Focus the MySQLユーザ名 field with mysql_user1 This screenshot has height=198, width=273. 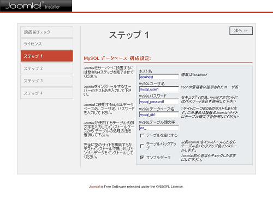(x=159, y=89)
